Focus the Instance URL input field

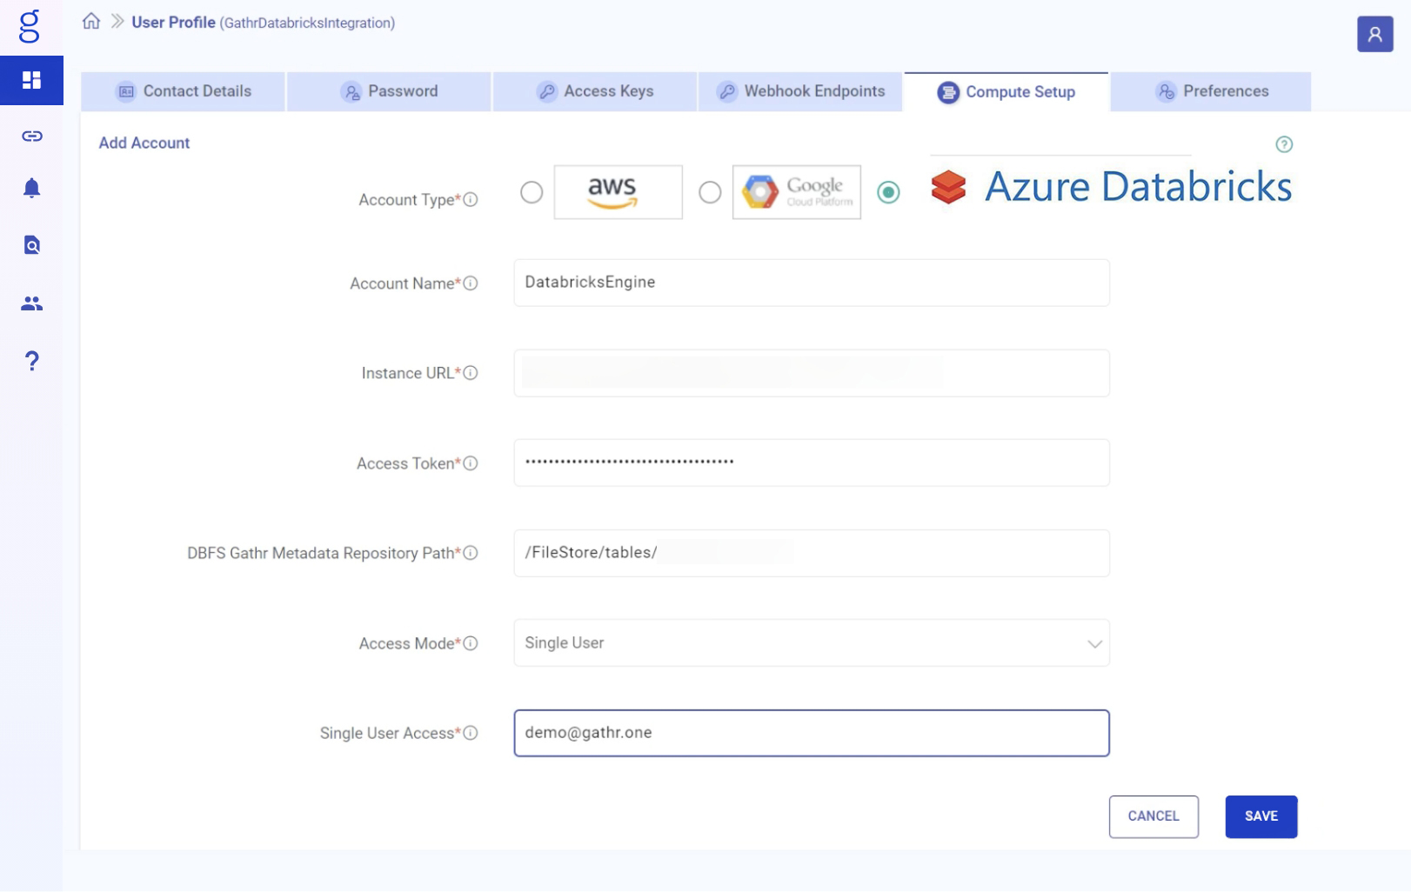pos(812,373)
